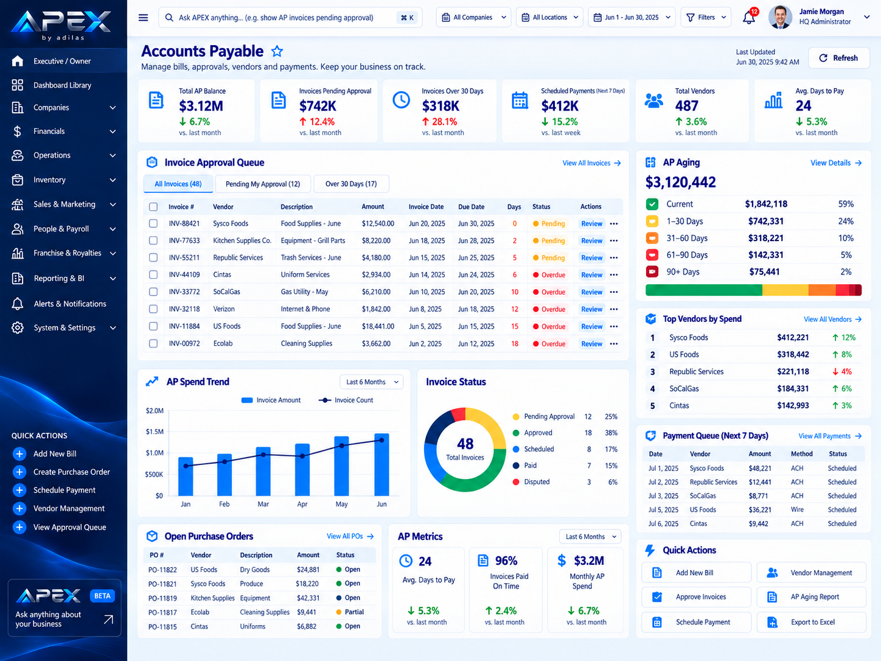This screenshot has height=661, width=881.
Task: Open the All Locations dropdown
Action: [549, 18]
